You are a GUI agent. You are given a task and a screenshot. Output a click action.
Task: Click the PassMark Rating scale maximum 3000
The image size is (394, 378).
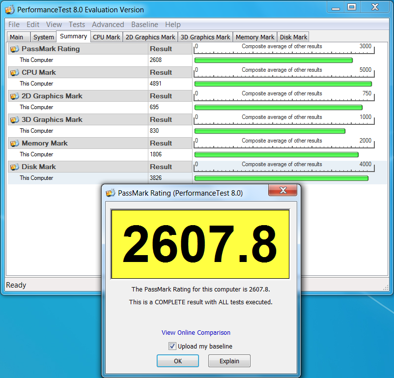366,46
